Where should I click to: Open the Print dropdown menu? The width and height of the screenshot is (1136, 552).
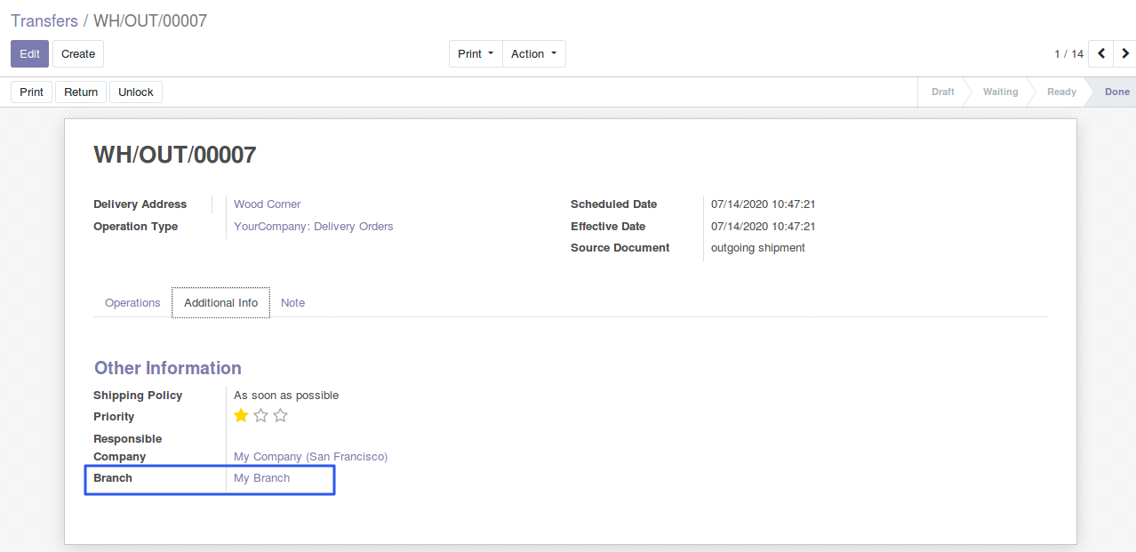(x=476, y=54)
